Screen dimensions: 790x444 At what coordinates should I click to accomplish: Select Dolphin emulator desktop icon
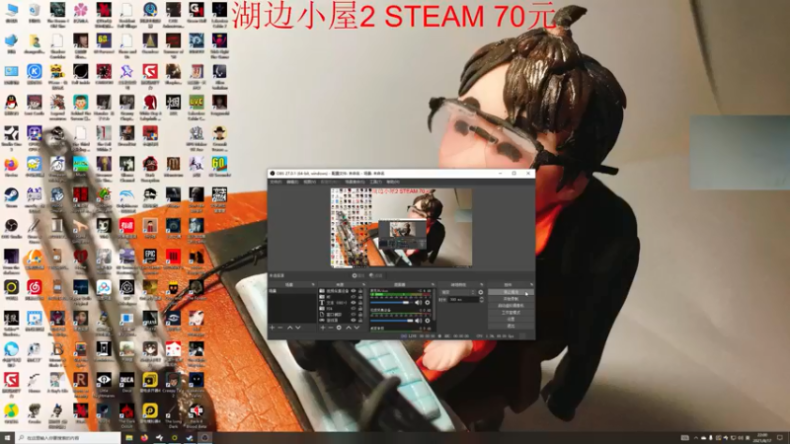[127, 197]
